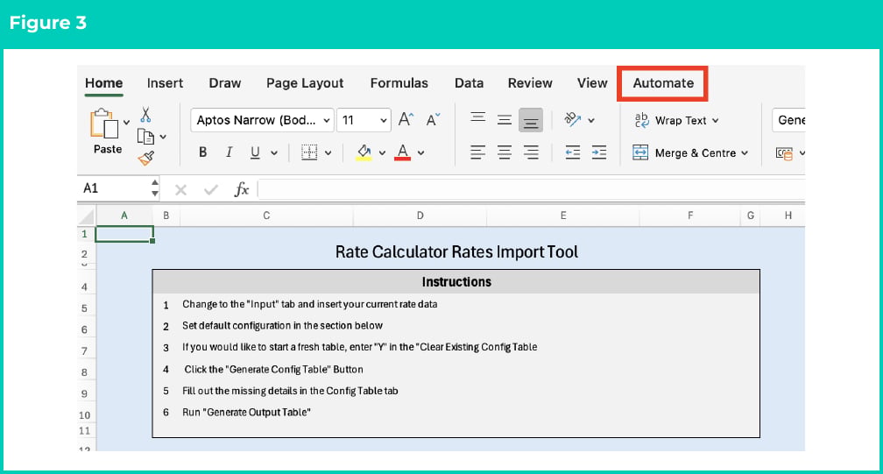Select the Format Painter brush icon
Viewport: 883px width, 474px height.
tap(145, 159)
